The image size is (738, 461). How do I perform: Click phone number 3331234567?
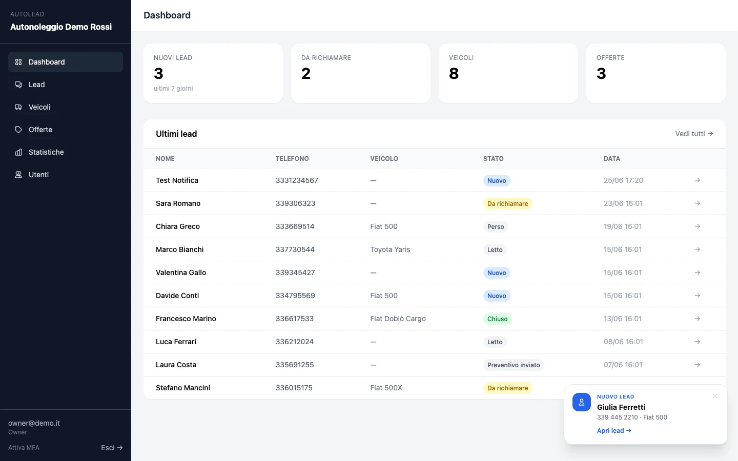tap(297, 180)
